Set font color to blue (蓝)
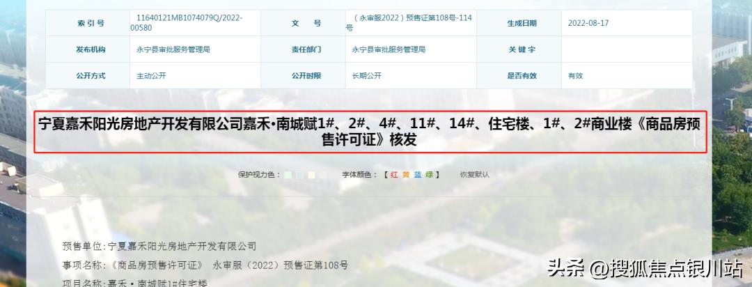 [x=418, y=175]
